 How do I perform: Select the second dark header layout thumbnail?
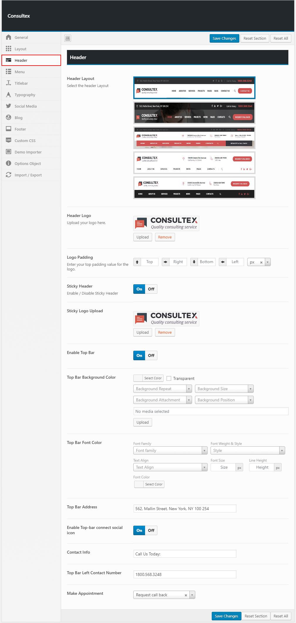point(194,113)
